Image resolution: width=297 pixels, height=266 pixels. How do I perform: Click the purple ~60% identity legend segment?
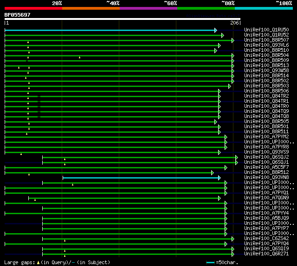pos(148,8)
